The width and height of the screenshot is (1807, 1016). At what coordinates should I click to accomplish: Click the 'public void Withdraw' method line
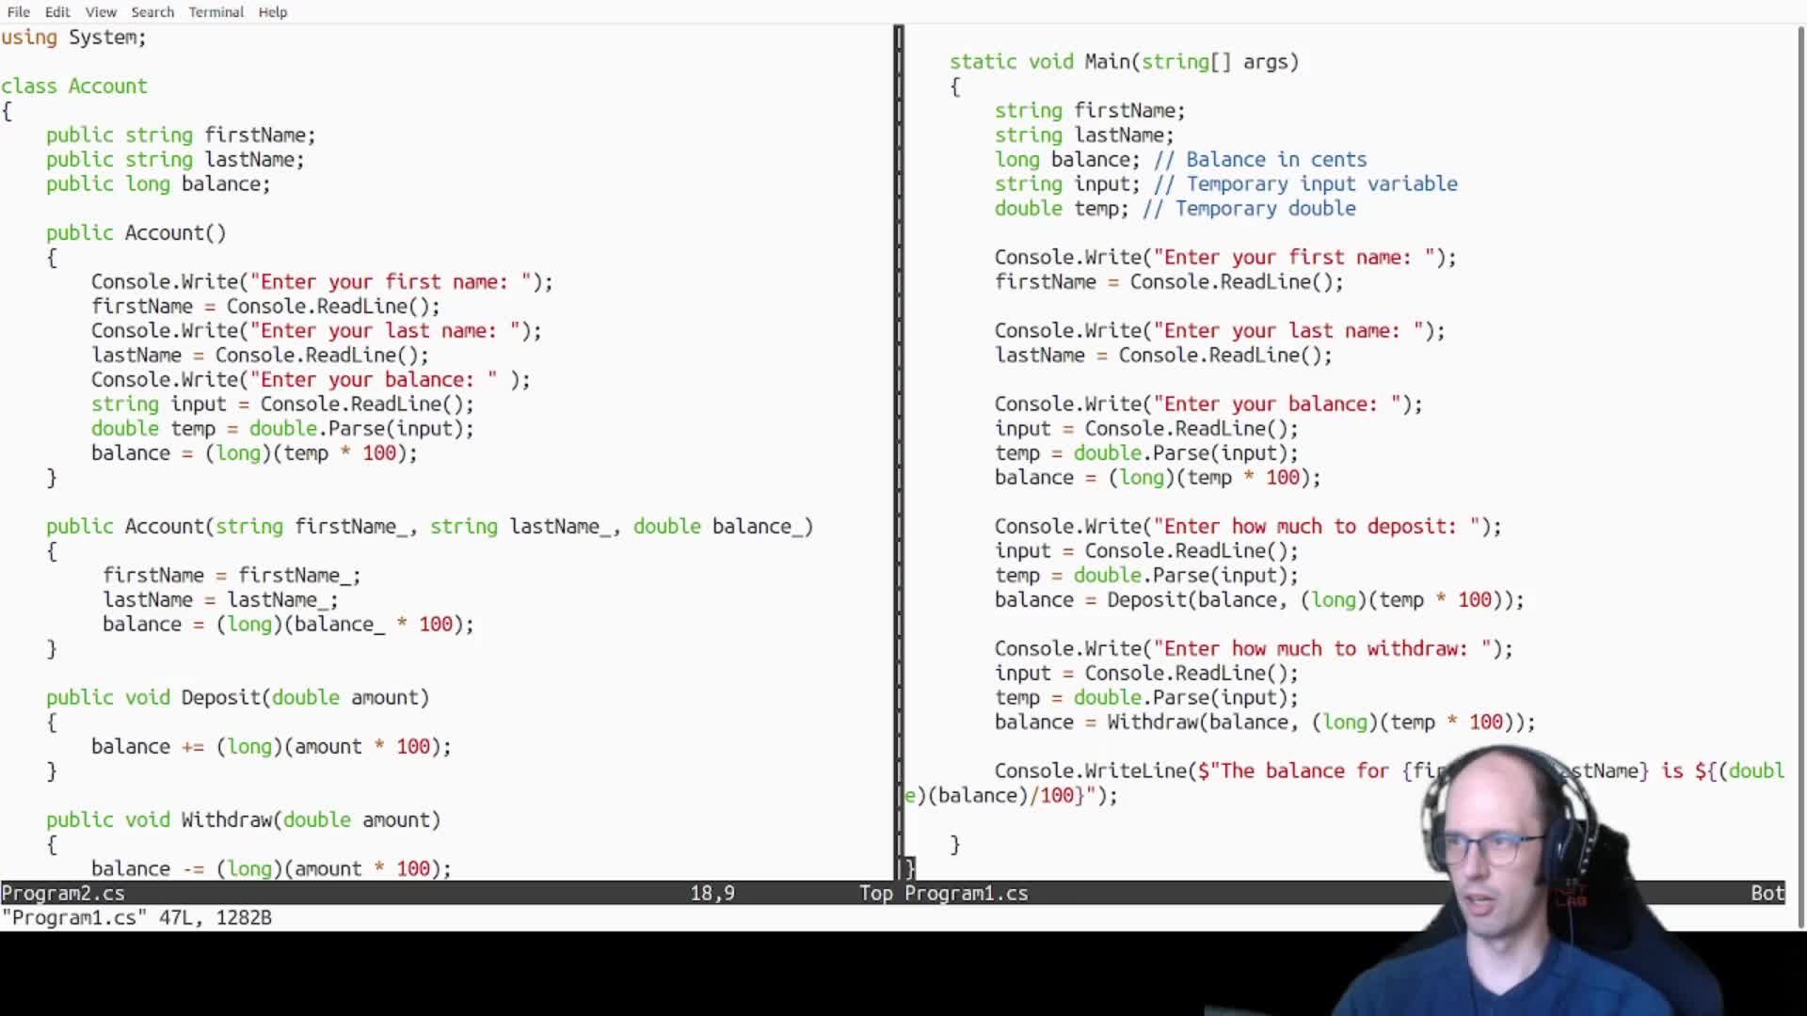click(x=243, y=819)
